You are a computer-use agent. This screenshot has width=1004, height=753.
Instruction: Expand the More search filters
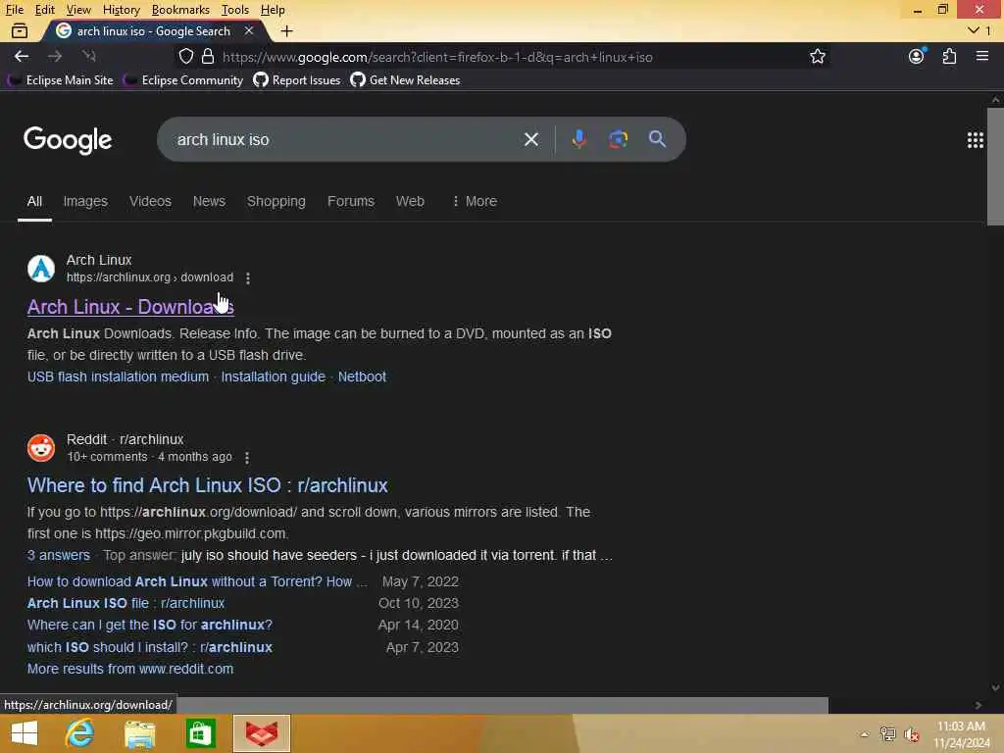coord(475,201)
